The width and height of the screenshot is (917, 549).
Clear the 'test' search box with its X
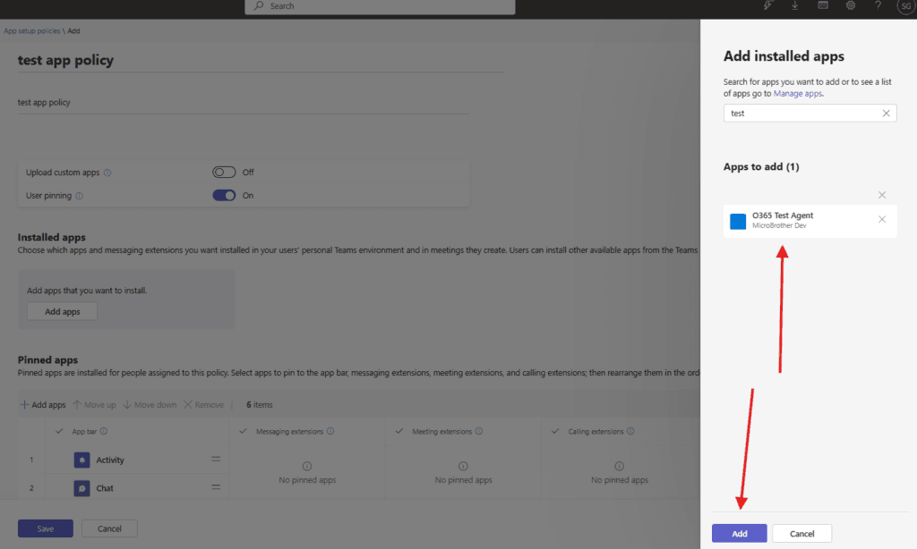click(x=886, y=114)
